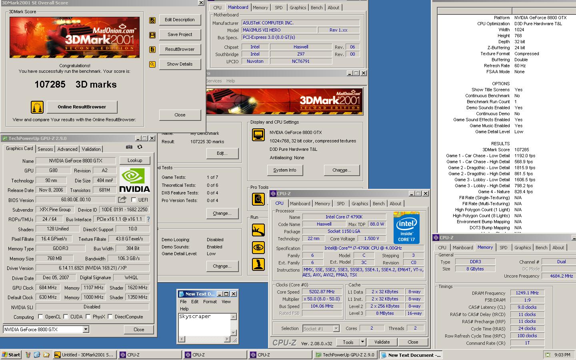576x360 pixels.
Task: Switch to Advanced tab in GPU-Z
Action: click(x=67, y=149)
